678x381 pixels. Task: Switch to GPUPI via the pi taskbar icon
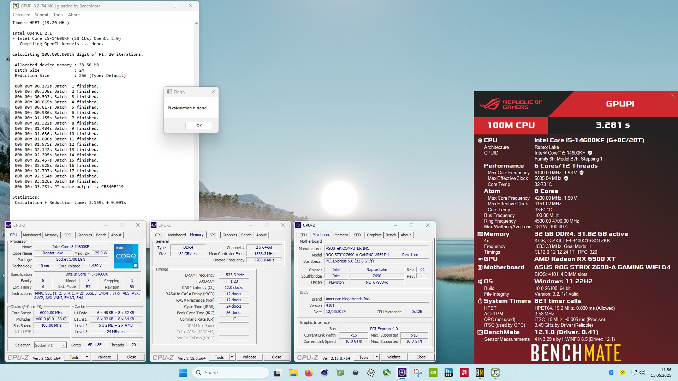point(495,373)
